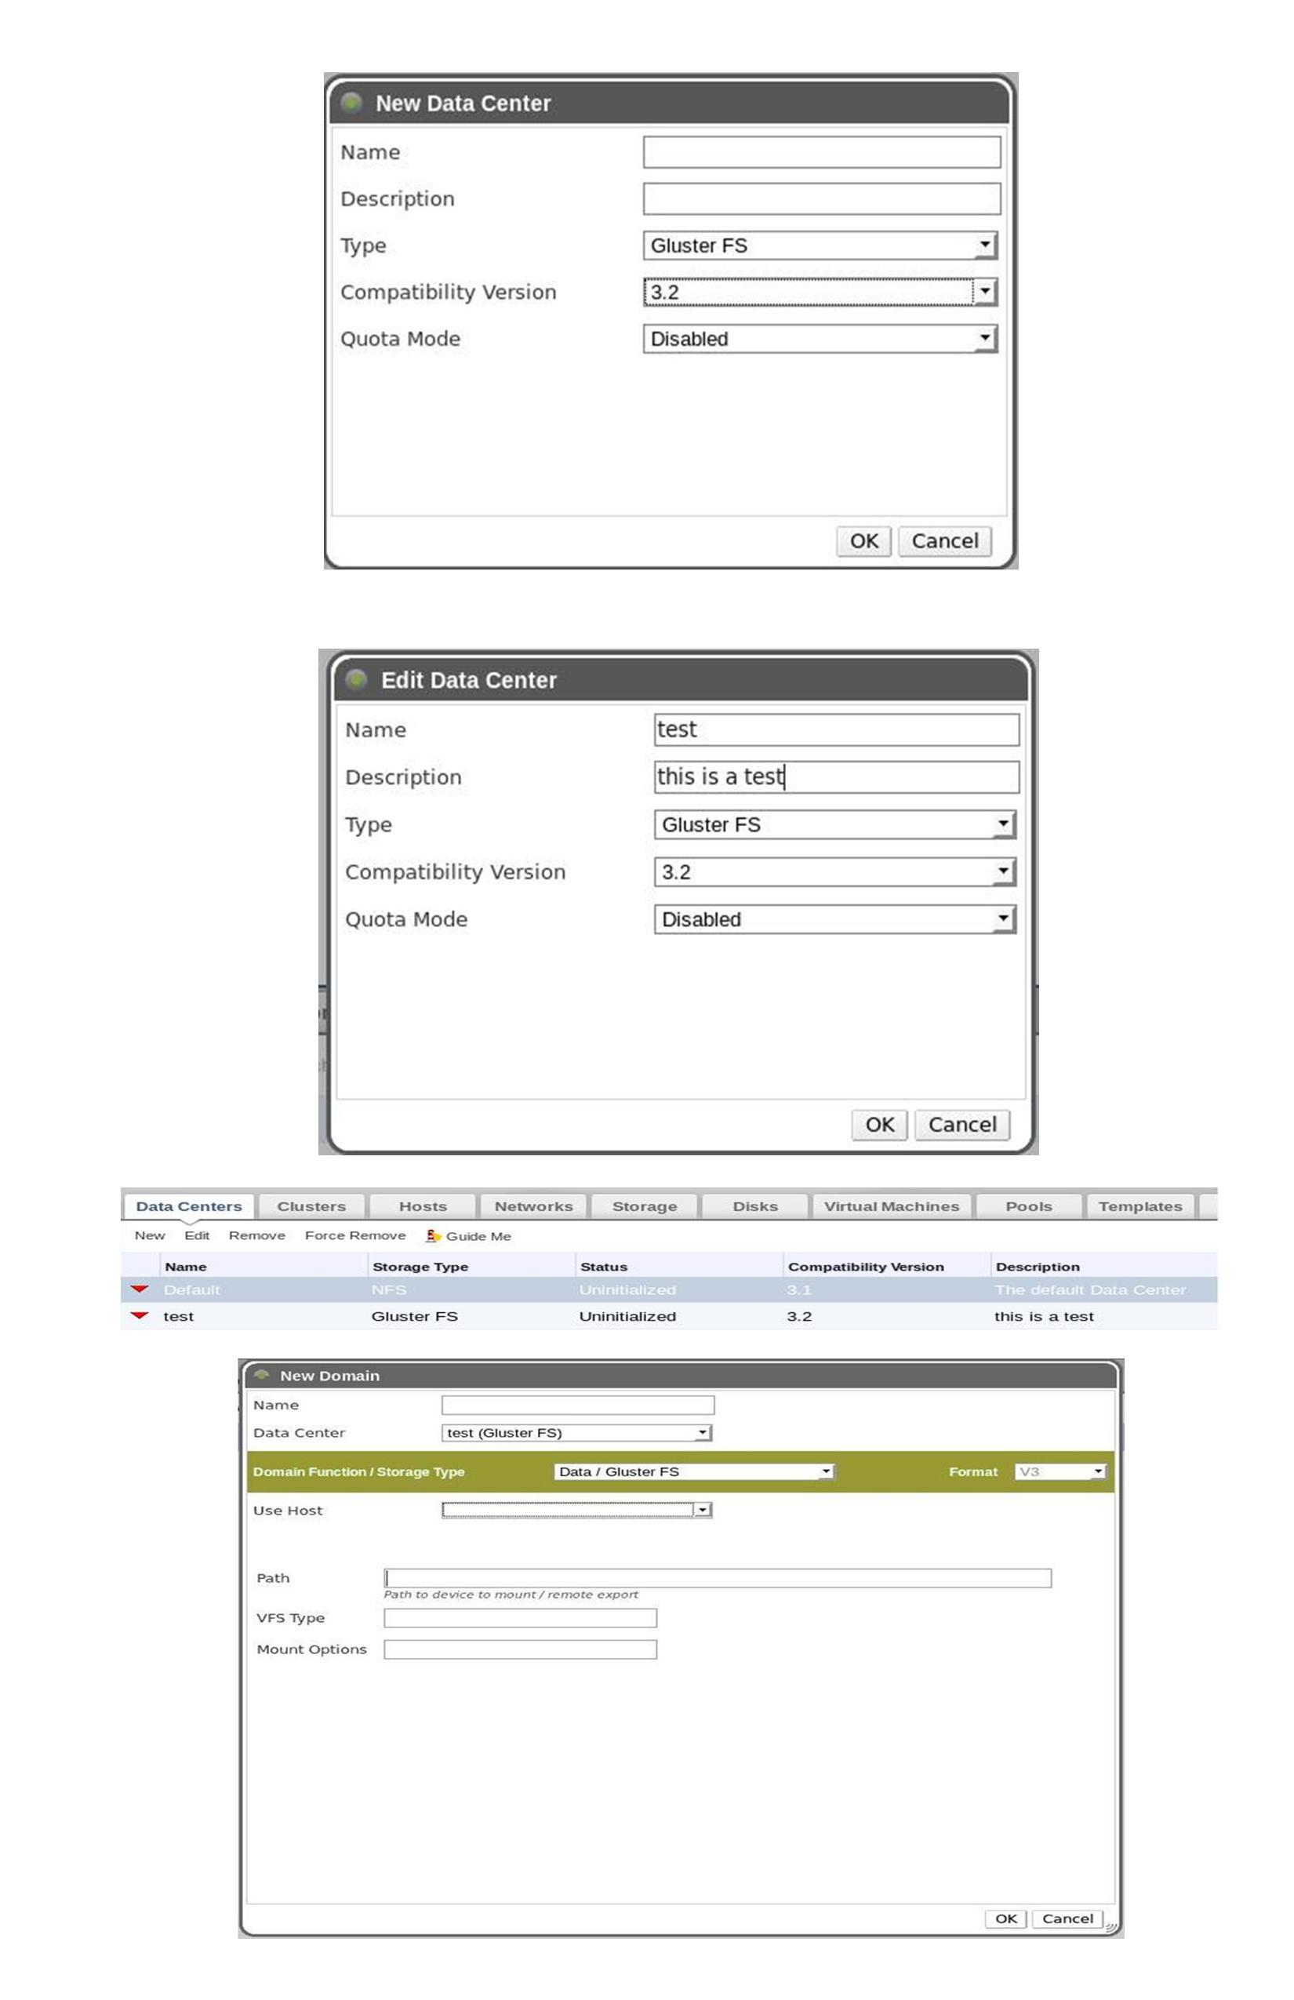Click the Name field in New Data Center
The width and height of the screenshot is (1294, 2000).
[821, 152]
